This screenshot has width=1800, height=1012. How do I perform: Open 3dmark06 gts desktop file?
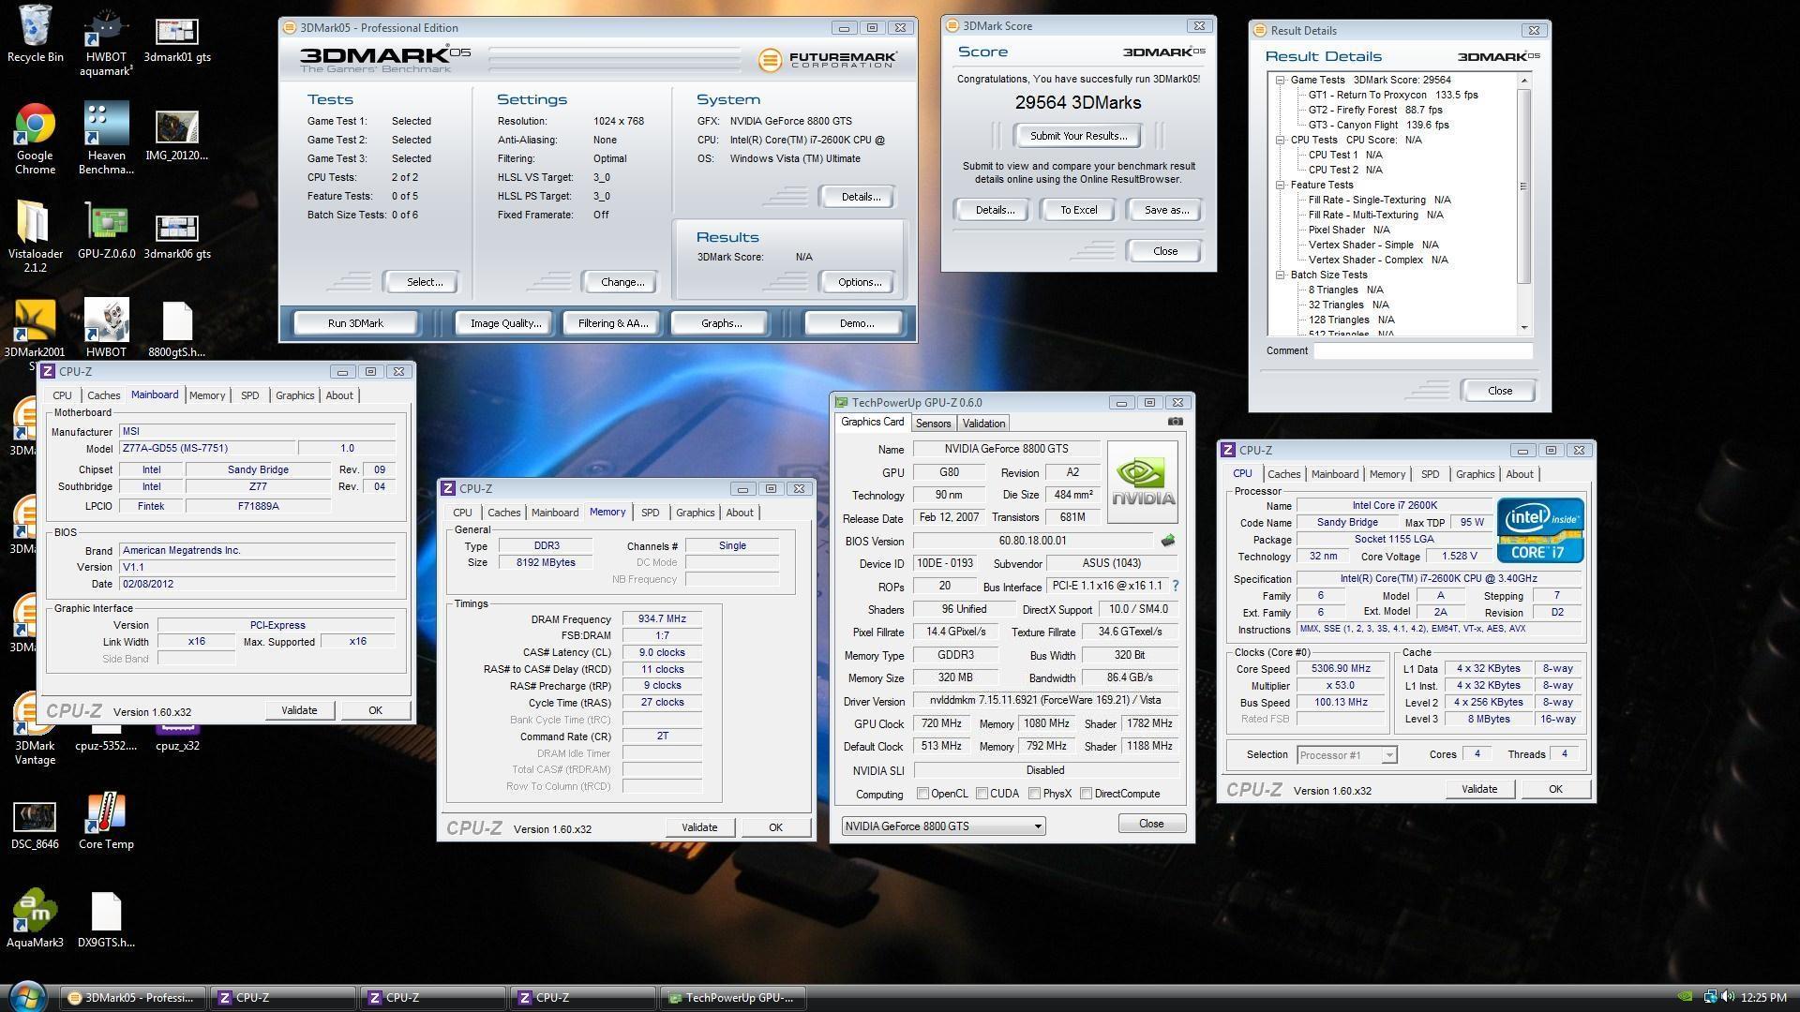[177, 236]
